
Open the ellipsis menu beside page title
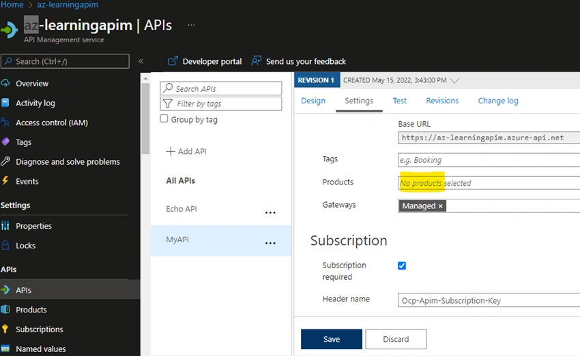click(x=191, y=25)
